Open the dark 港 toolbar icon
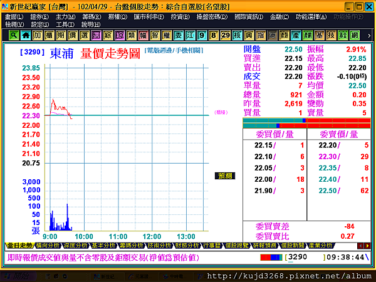This screenshot has width=376, height=282. (x=273, y=36)
